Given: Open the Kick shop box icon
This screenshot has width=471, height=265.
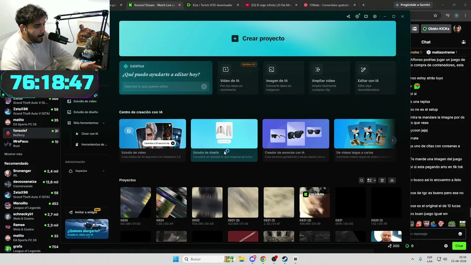Looking at the screenshot, I should point(415,29).
